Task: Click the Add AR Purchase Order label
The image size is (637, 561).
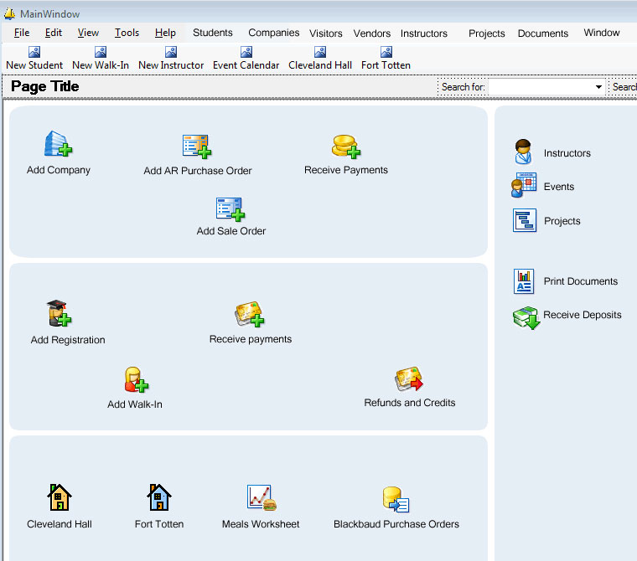Action: point(198,171)
